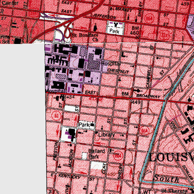Screen dimensions: 194x194
Task: Click the SCHILLER street label
Action: [188, 172]
